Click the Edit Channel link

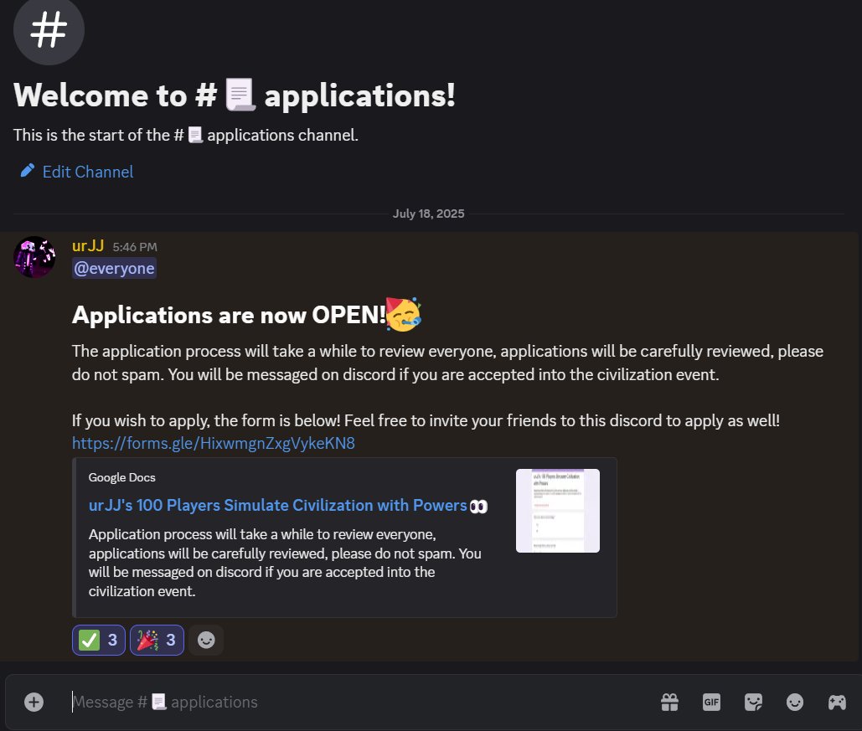coord(88,172)
